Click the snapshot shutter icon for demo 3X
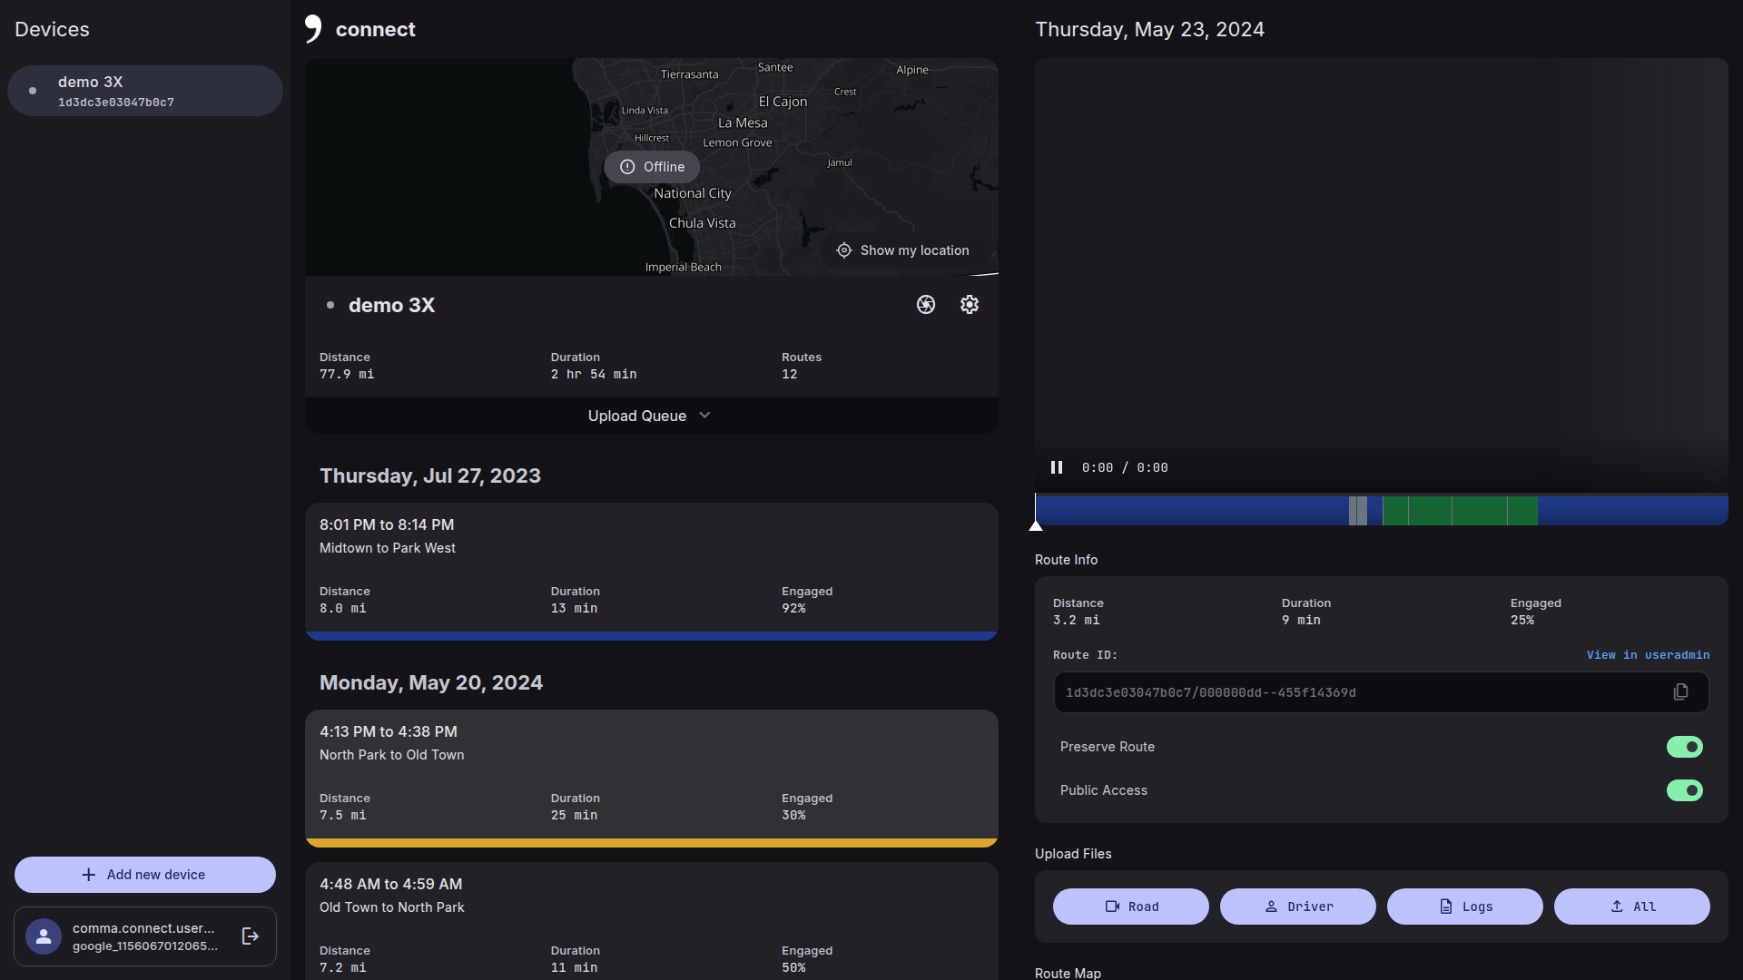The image size is (1743, 980). (x=925, y=305)
